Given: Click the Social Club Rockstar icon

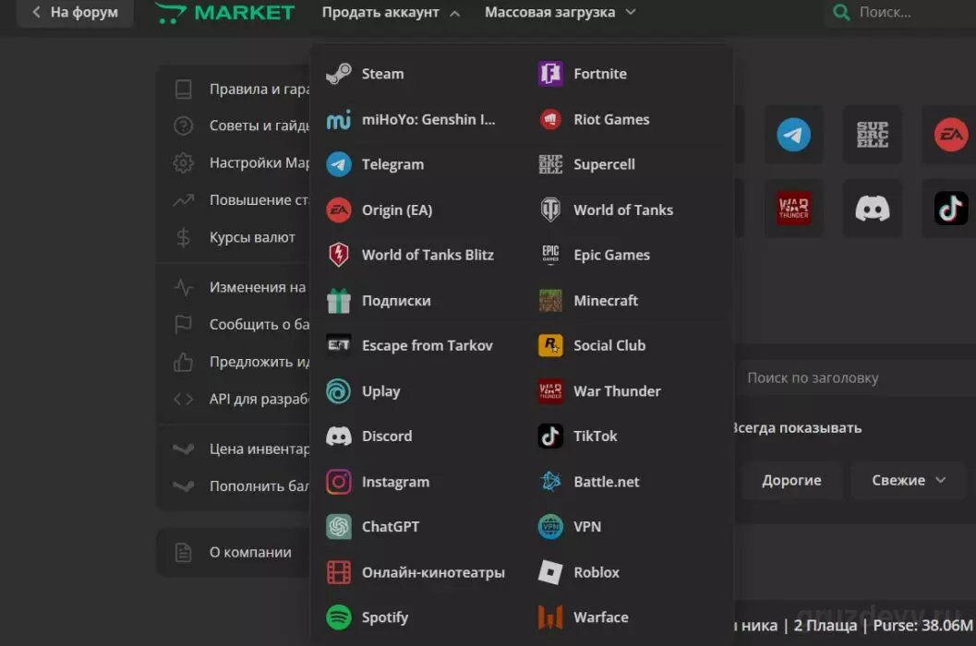Looking at the screenshot, I should tap(550, 345).
